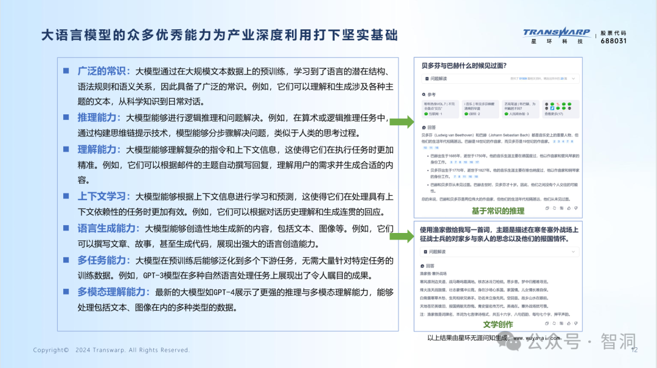Click the question 贝多芬与巴赫什么时候见过面?
Viewport: 657px width, 368px height.
(x=464, y=66)
